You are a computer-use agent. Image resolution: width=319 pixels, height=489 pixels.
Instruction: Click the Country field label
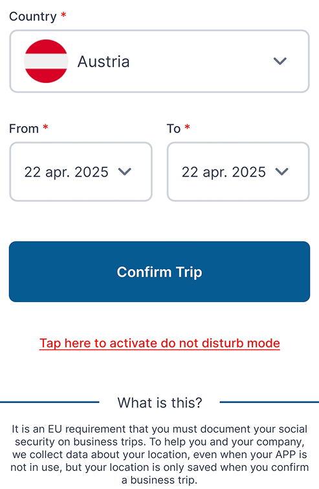(x=33, y=17)
